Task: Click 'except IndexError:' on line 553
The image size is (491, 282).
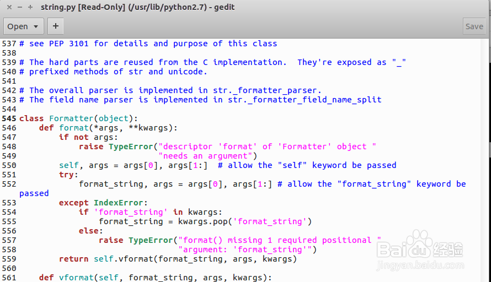Action: pos(103,203)
